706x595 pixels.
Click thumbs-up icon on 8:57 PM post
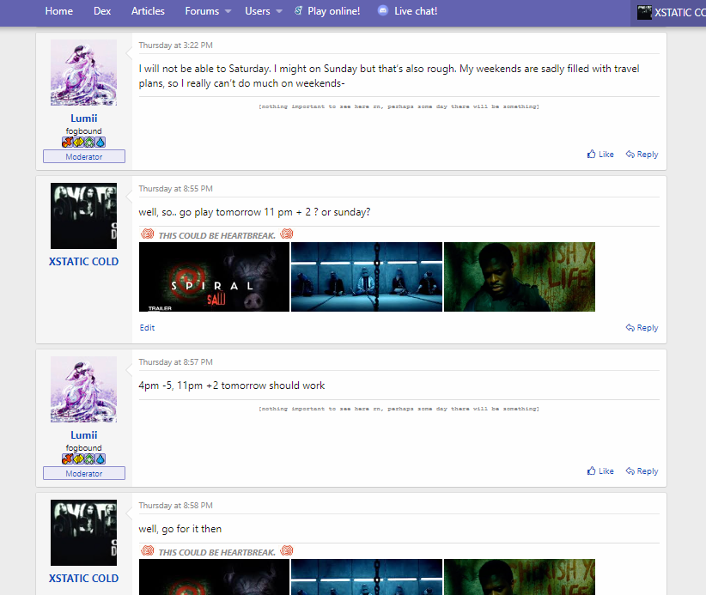click(x=591, y=471)
